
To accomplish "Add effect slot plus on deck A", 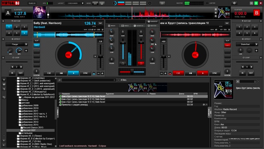I will (x=26, y=50).
